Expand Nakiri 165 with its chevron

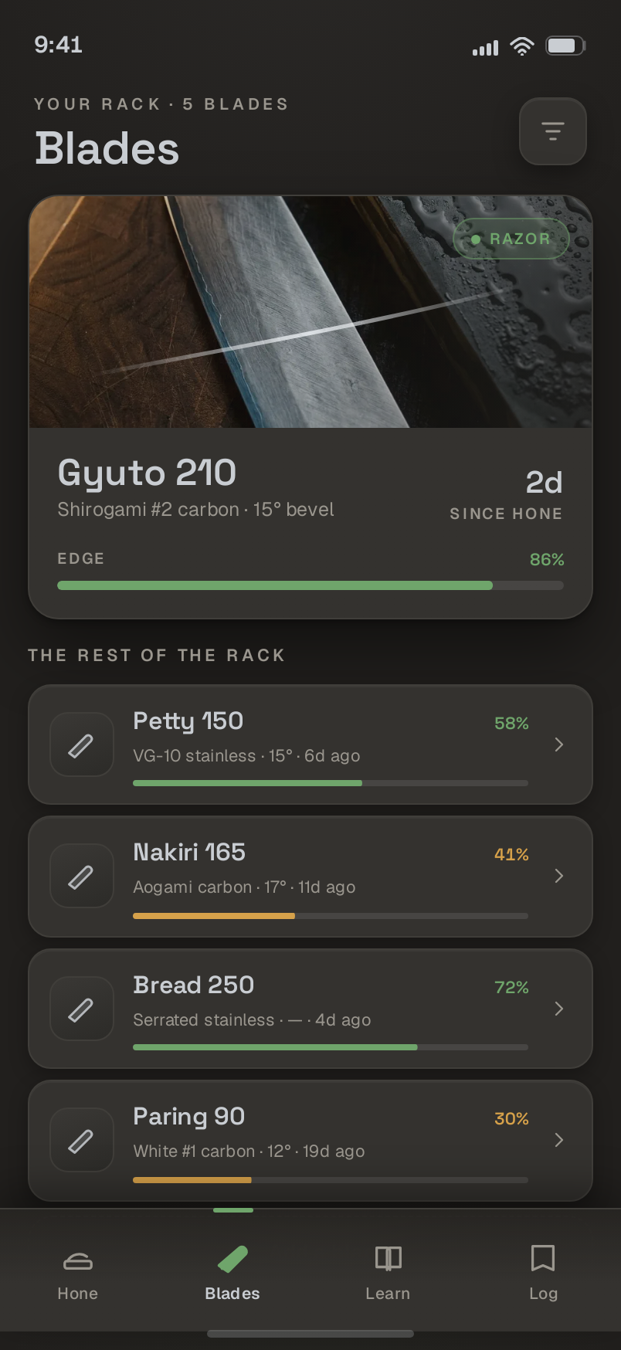click(559, 876)
